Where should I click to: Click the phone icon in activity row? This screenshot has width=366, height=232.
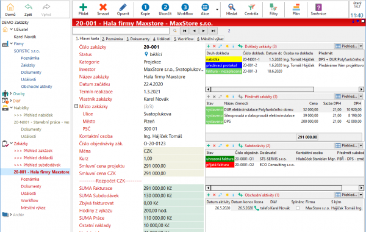coord(257,208)
